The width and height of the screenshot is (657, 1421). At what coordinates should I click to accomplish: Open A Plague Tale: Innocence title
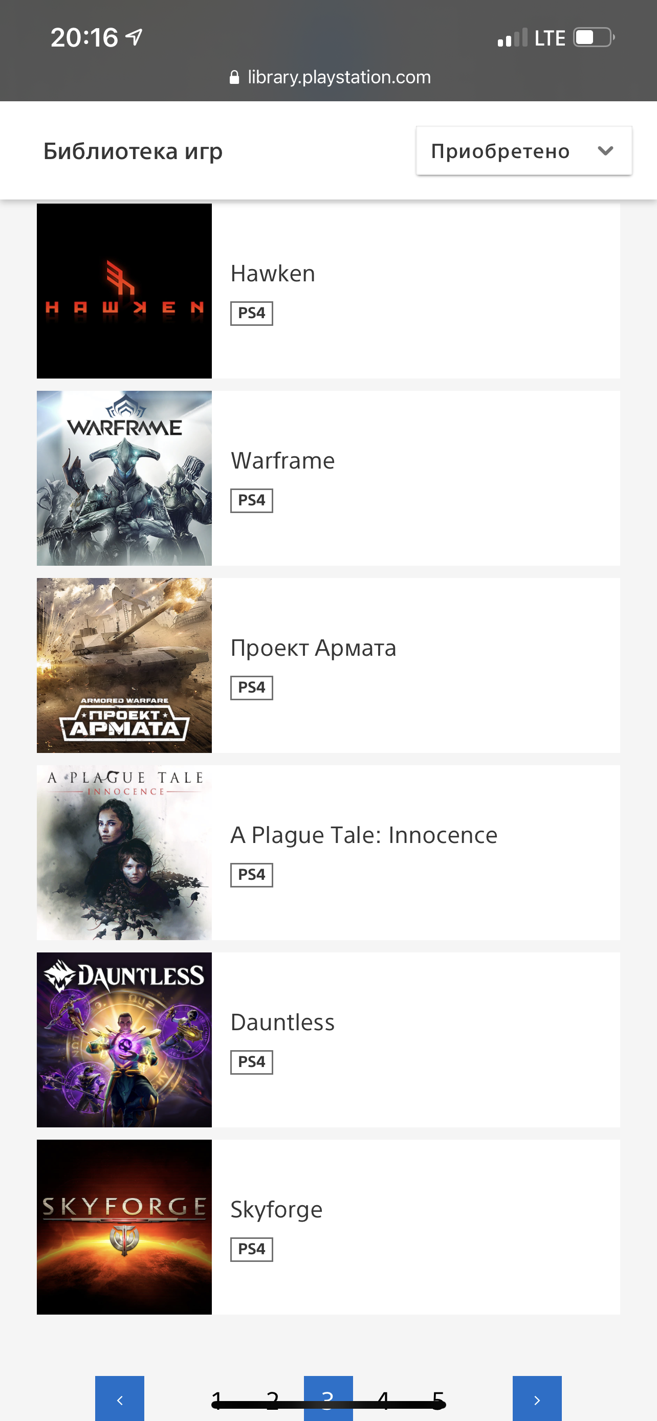pyautogui.click(x=363, y=835)
